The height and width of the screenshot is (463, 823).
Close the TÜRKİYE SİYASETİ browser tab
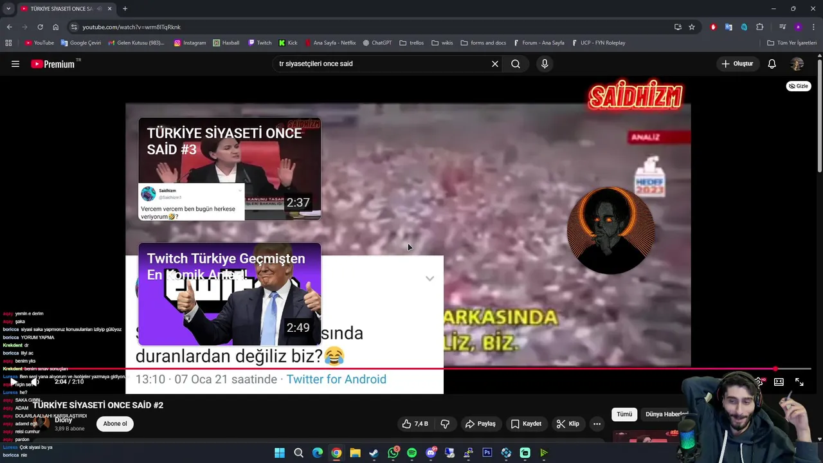(x=109, y=8)
